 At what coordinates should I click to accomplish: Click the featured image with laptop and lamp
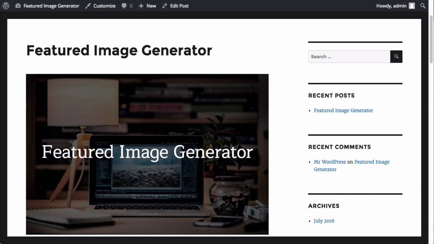(x=147, y=154)
